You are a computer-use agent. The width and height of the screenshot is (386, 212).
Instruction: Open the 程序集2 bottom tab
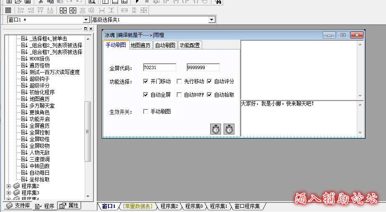pos(170,206)
